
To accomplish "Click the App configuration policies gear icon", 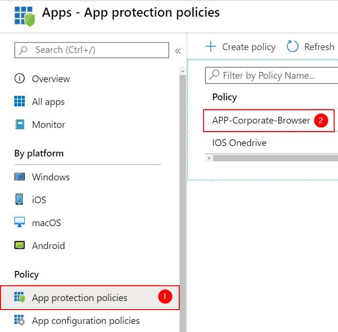I will [20, 320].
